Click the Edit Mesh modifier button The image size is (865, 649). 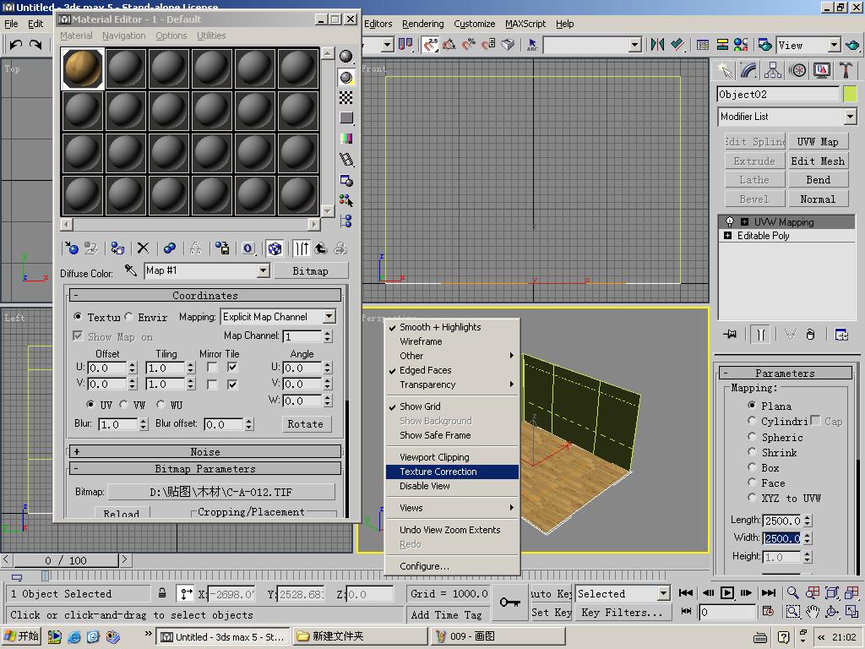(x=817, y=161)
